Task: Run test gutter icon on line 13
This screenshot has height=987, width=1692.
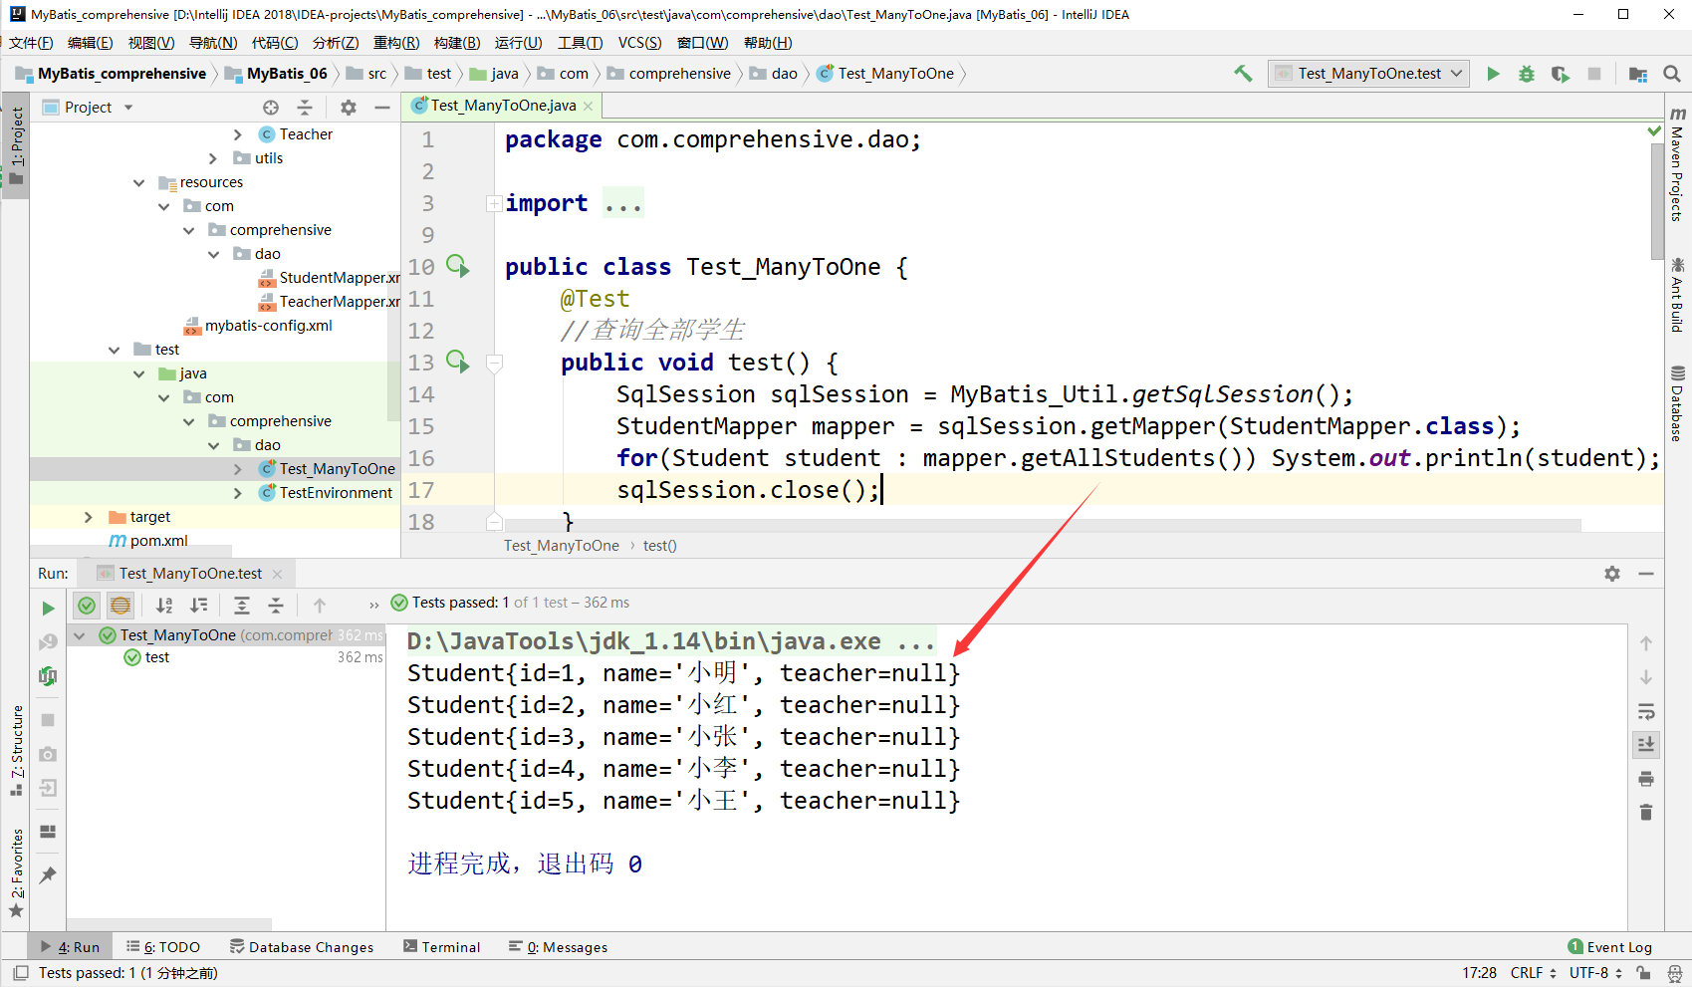Action: [x=457, y=362]
